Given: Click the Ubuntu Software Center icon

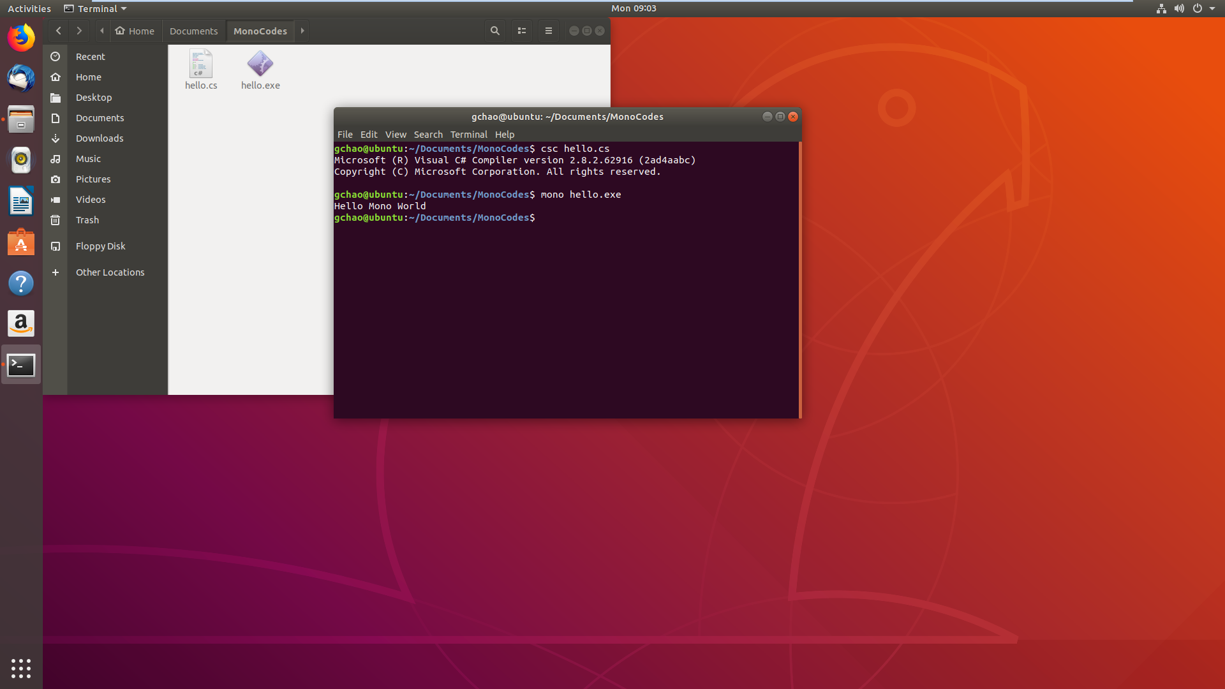Looking at the screenshot, I should [x=21, y=243].
